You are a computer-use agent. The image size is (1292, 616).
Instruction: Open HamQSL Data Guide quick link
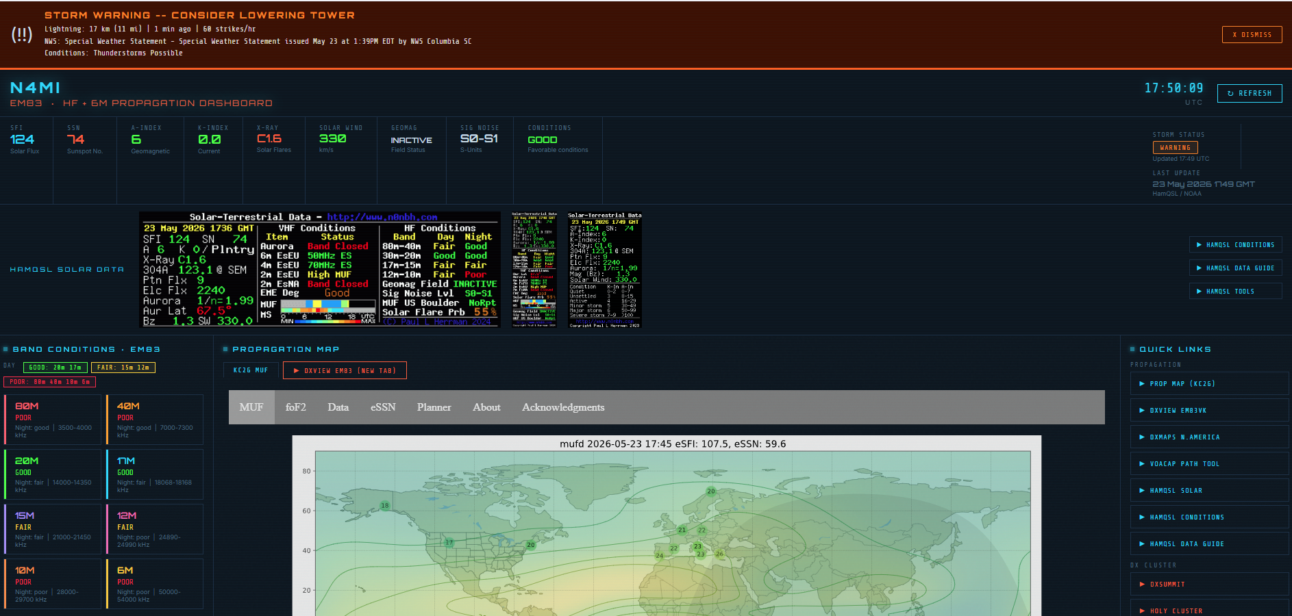(1209, 543)
